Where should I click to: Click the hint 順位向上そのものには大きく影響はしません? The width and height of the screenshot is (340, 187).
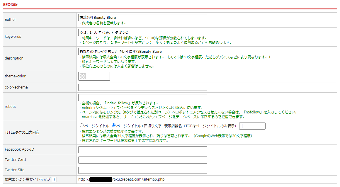(x=116, y=66)
